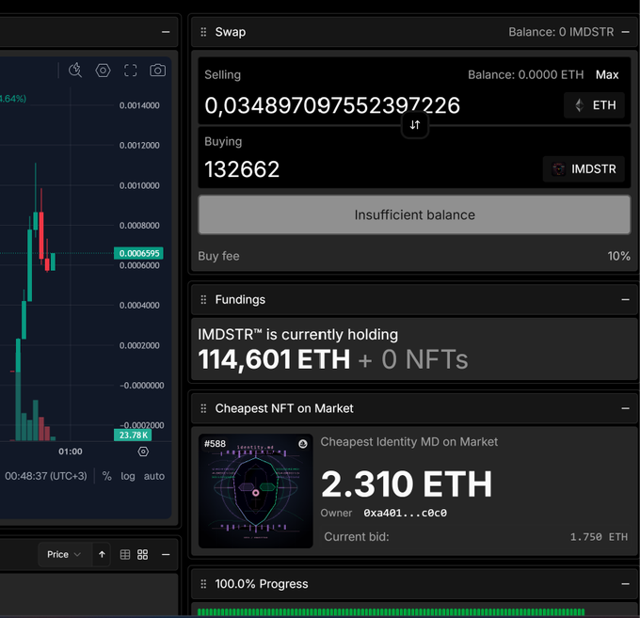This screenshot has width=640, height=618.
Task: Click Fundings panel grip icon
Action: [203, 300]
